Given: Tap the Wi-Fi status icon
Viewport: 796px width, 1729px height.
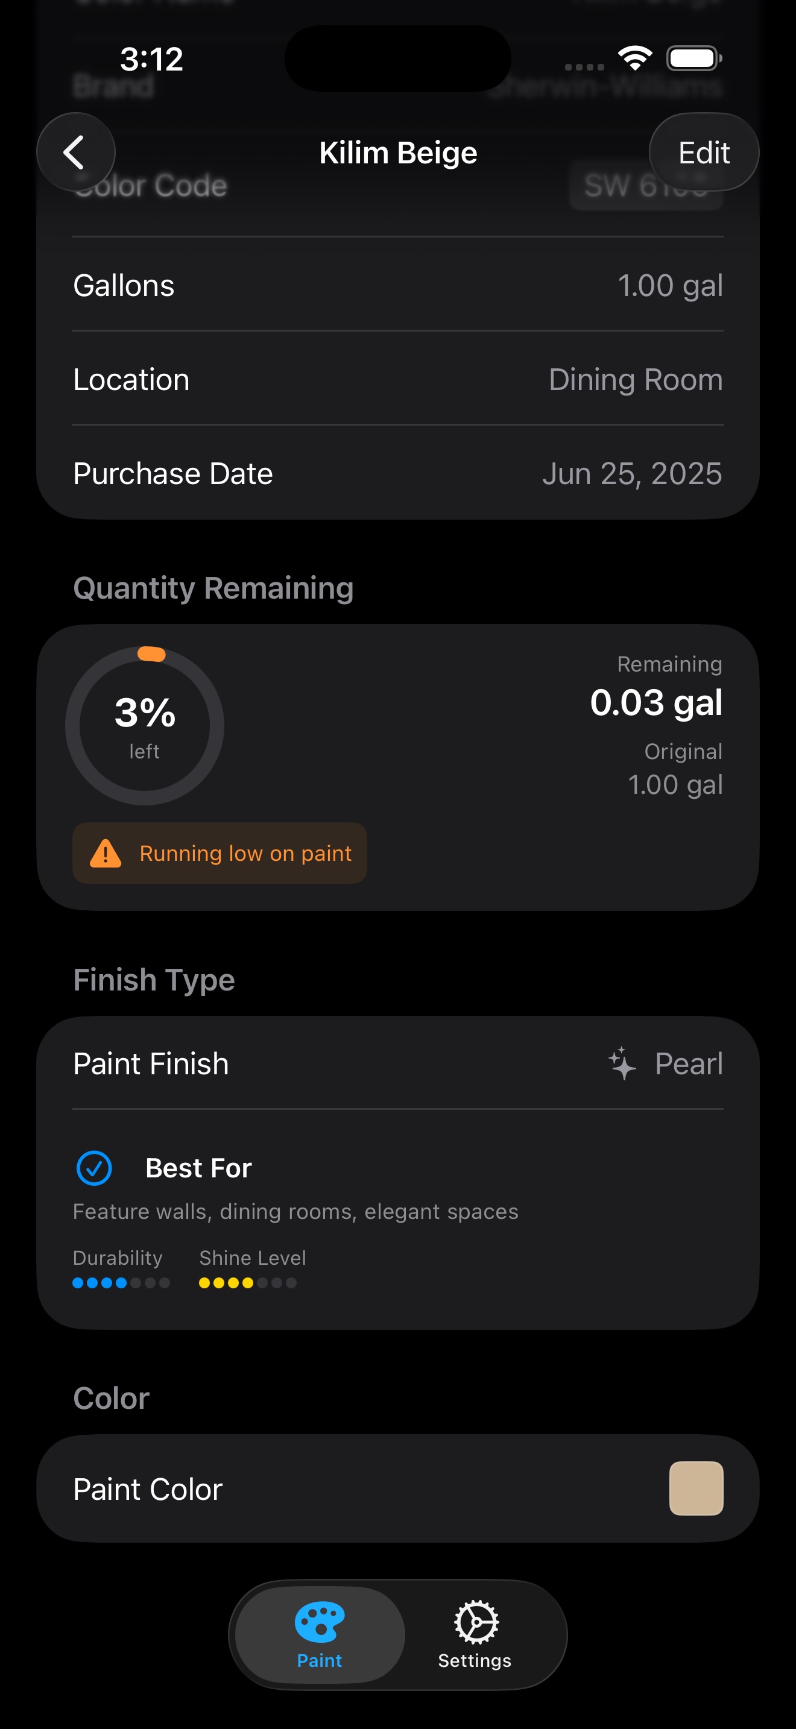Looking at the screenshot, I should point(635,58).
